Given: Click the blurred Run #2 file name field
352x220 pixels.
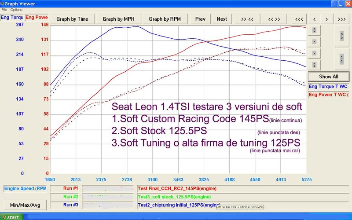Looking at the screenshot, I should (x=108, y=197).
